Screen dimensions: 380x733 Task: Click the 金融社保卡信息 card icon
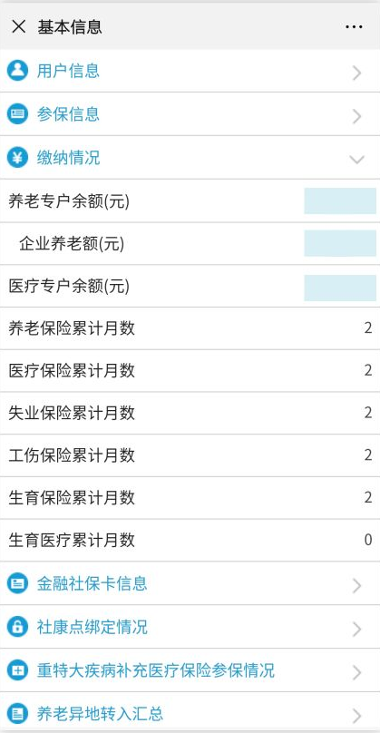point(18,583)
